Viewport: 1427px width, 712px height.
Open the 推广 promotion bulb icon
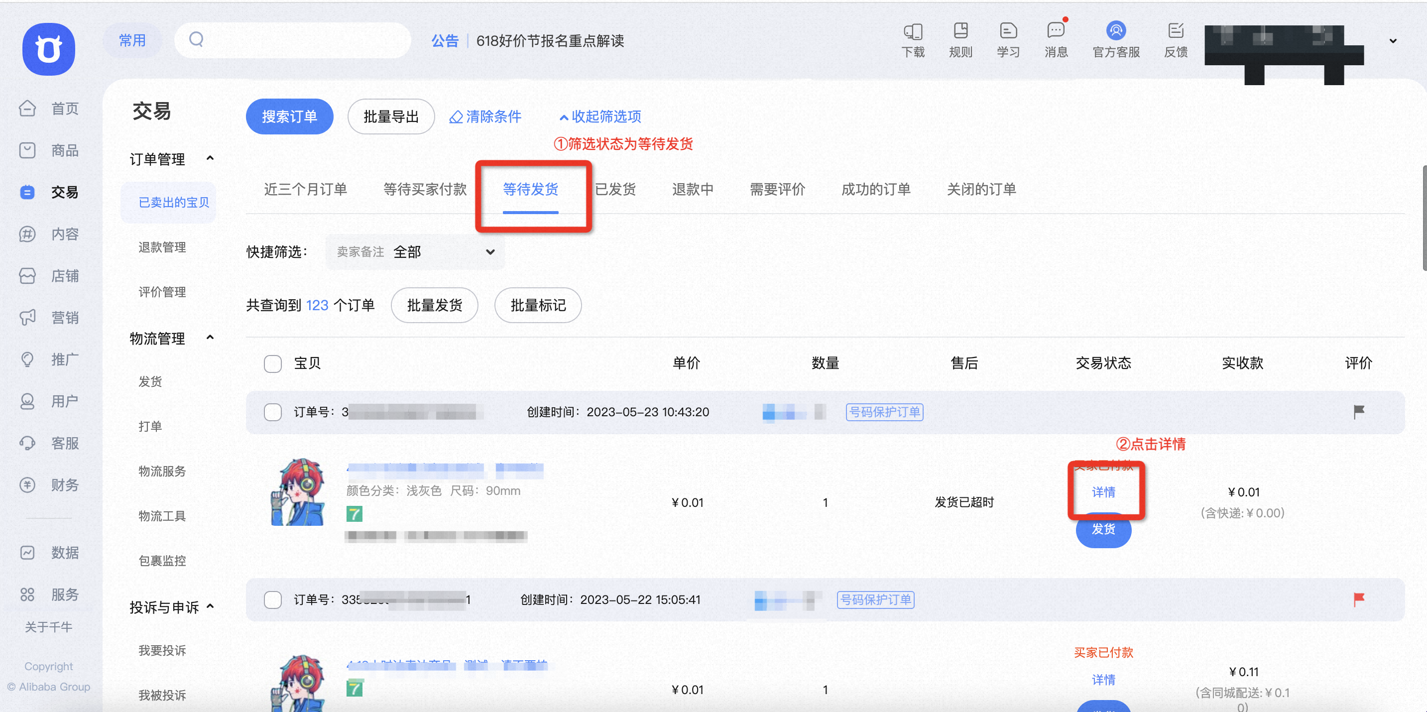coord(27,359)
